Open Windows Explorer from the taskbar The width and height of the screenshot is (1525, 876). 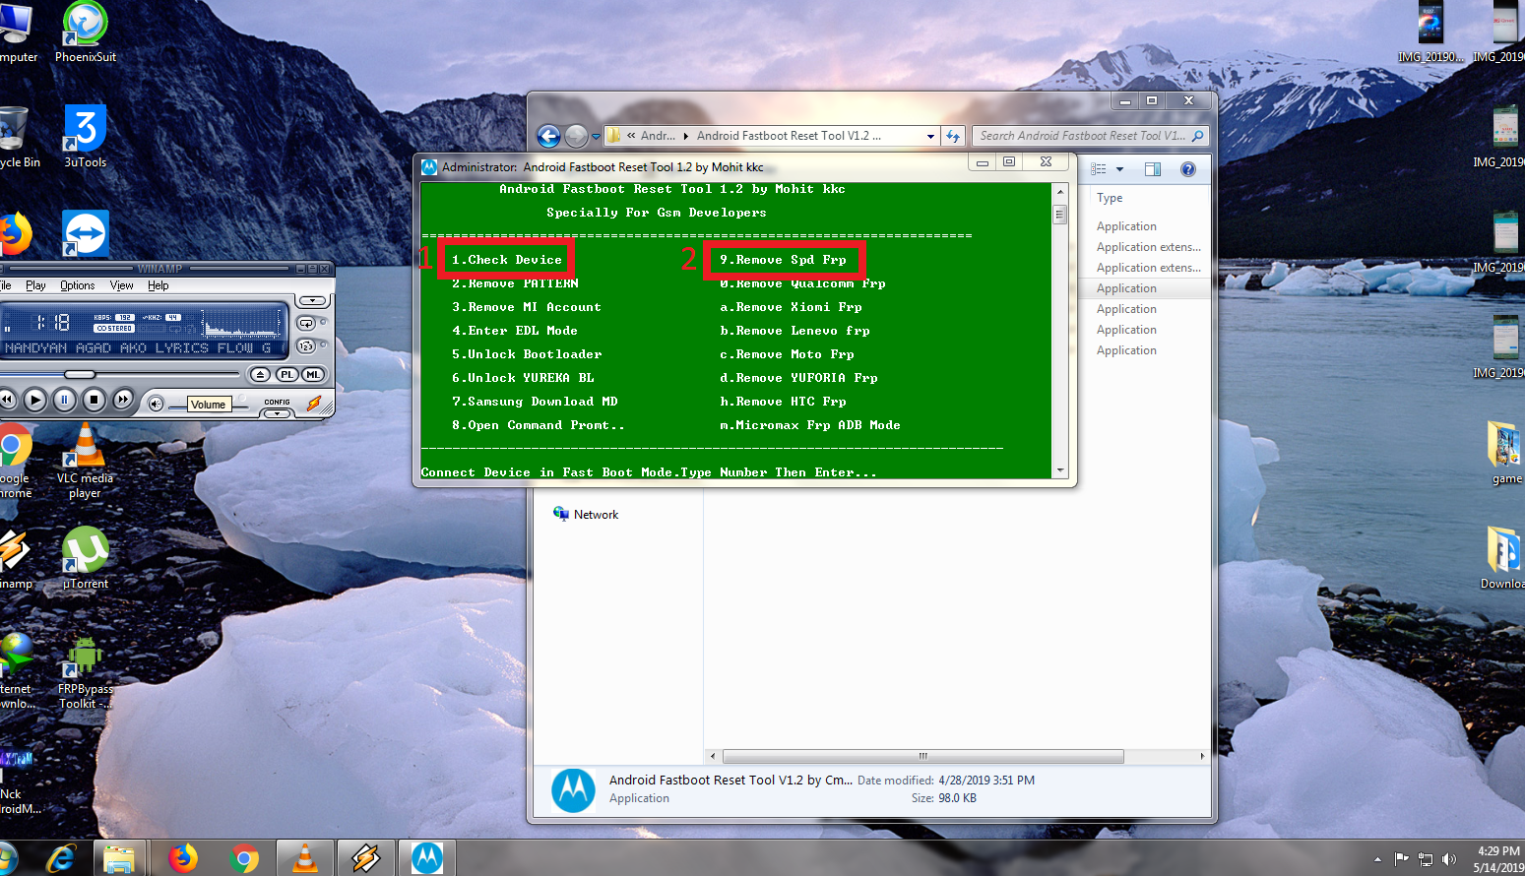[119, 858]
